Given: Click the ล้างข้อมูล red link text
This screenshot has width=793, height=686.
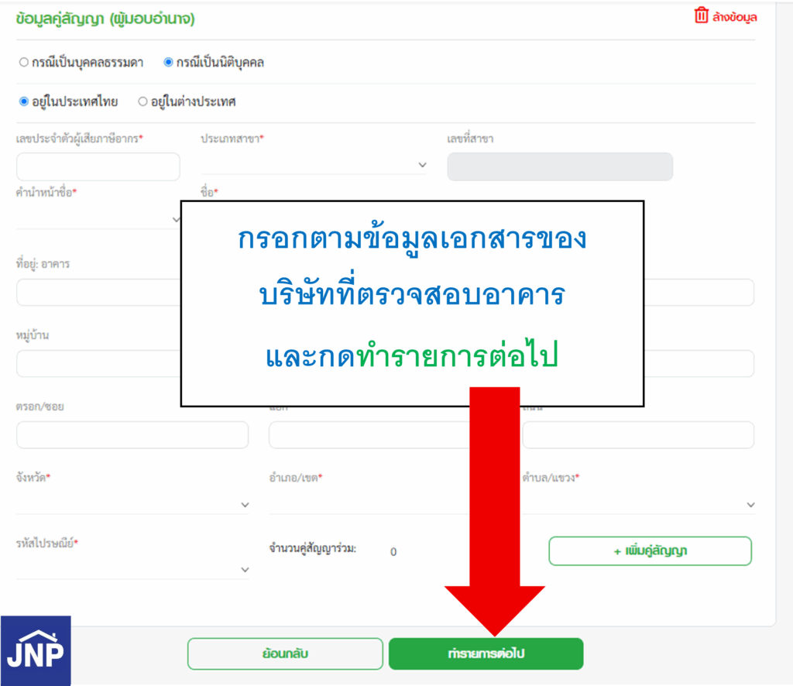Looking at the screenshot, I should tap(734, 17).
